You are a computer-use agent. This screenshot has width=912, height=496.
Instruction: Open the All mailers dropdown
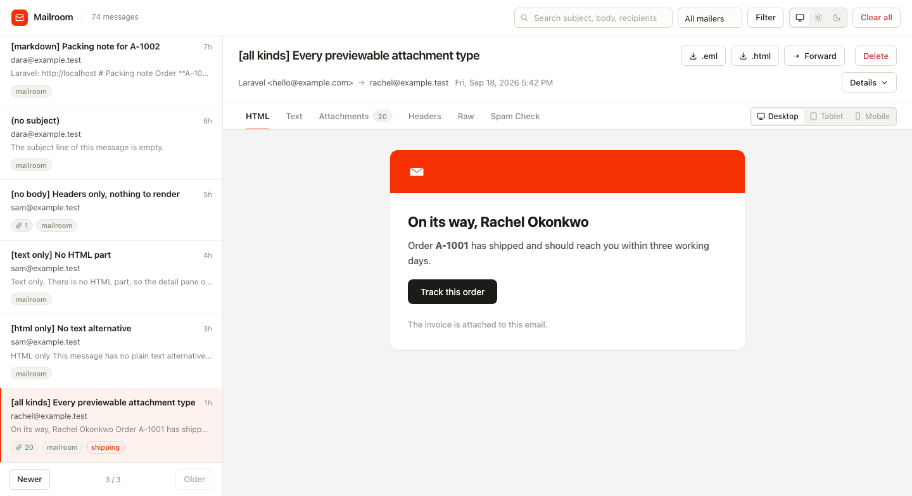pos(710,18)
